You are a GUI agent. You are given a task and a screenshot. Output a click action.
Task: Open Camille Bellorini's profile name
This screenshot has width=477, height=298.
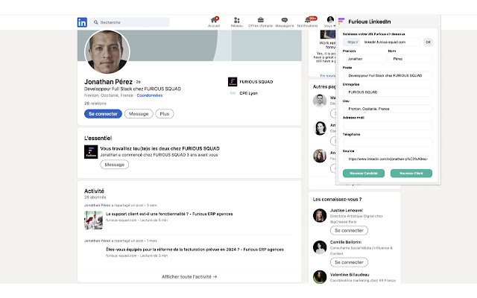[x=346, y=242]
